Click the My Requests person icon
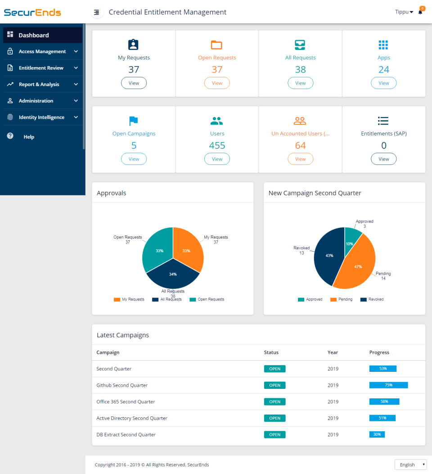 coord(133,45)
